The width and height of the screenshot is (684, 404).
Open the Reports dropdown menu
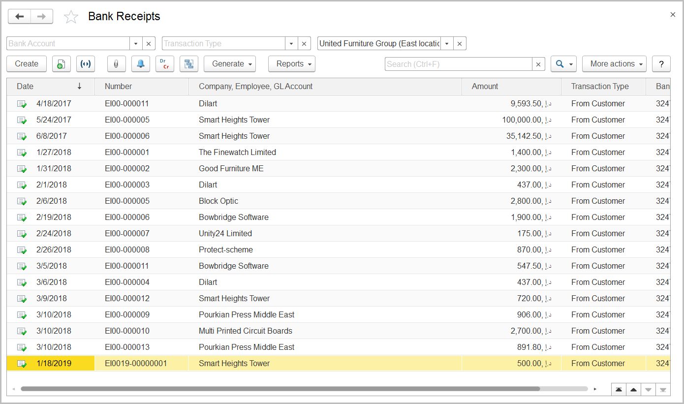[x=292, y=64]
